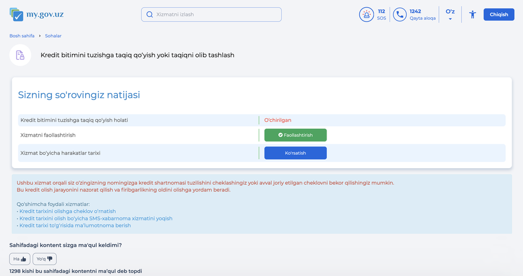Click the locked document service icon

(20, 55)
